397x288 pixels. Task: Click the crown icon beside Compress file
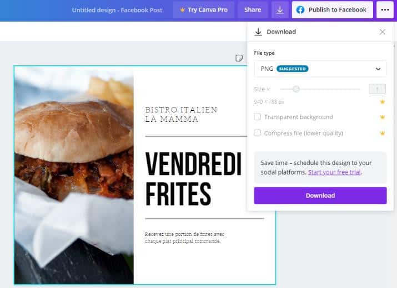click(383, 133)
